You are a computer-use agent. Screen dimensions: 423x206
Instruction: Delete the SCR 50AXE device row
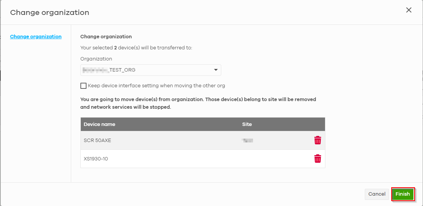[317, 141]
